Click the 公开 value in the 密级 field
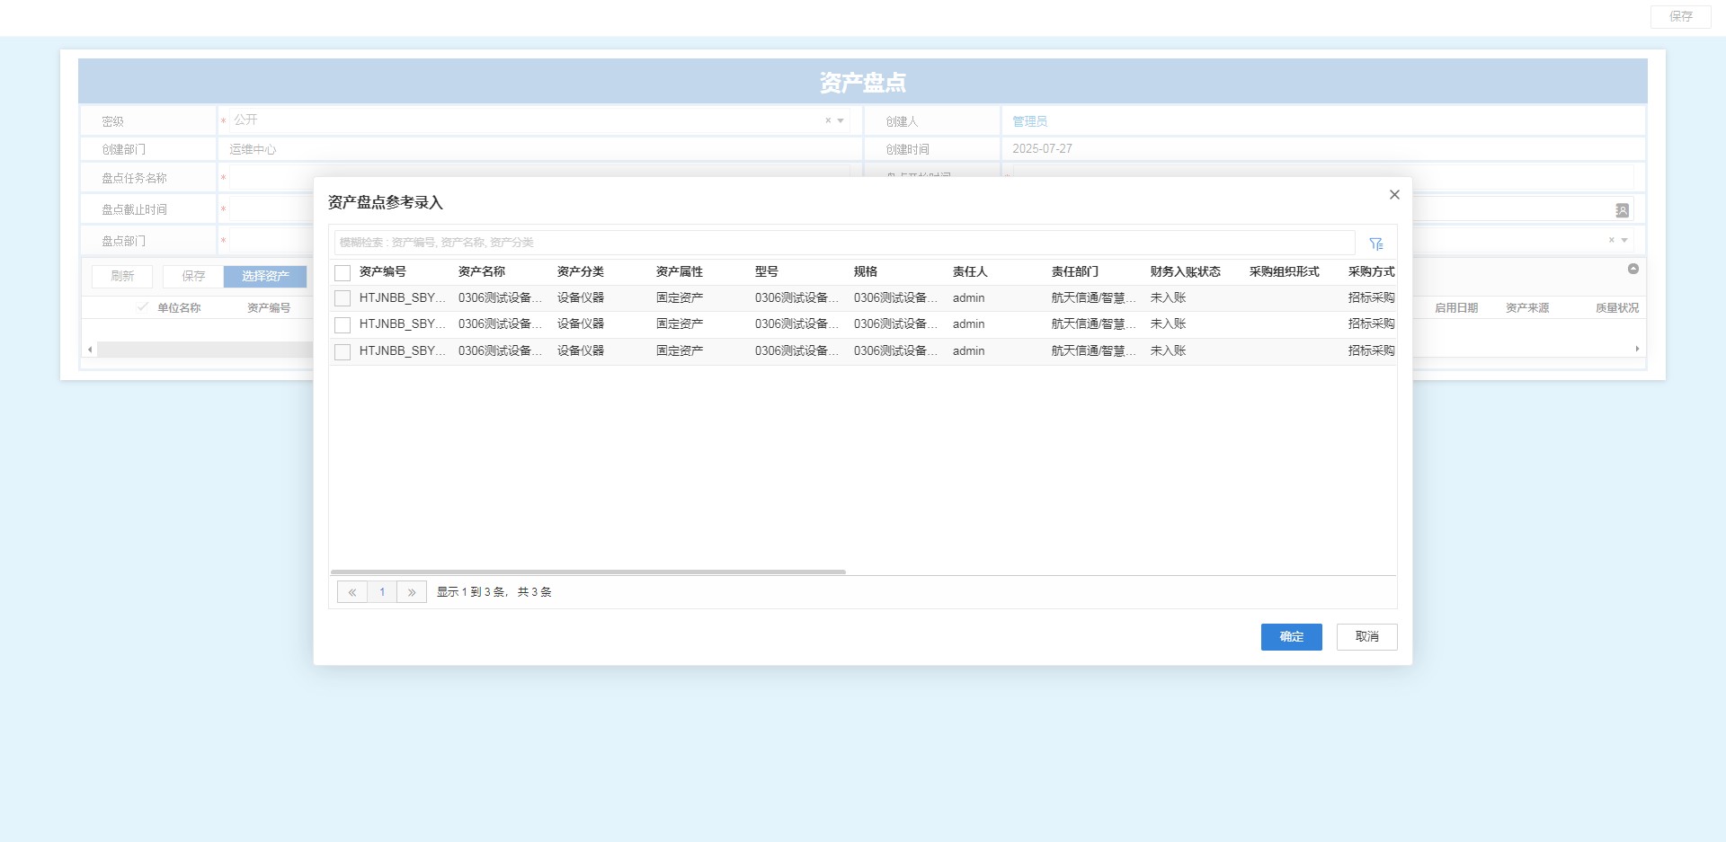The height and width of the screenshot is (842, 1726). (x=245, y=120)
